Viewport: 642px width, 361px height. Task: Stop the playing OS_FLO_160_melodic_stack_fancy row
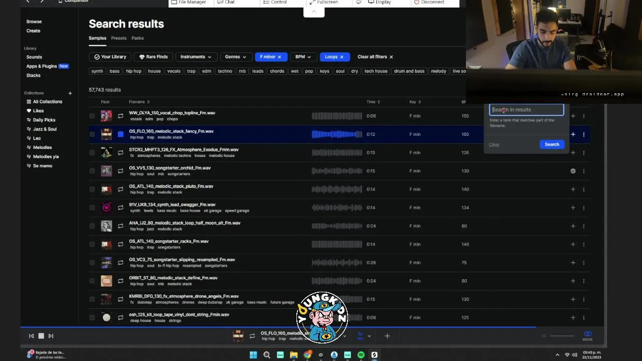pyautogui.click(x=120, y=134)
